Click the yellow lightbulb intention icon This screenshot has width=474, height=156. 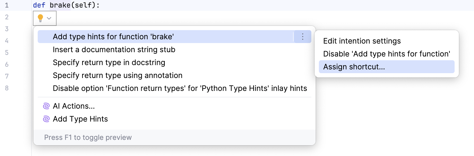40,18
